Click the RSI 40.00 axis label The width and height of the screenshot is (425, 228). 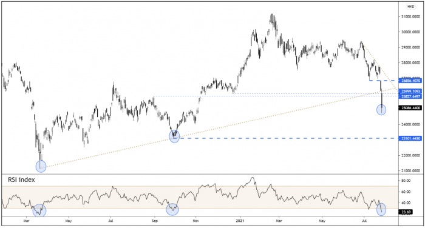pos(406,203)
